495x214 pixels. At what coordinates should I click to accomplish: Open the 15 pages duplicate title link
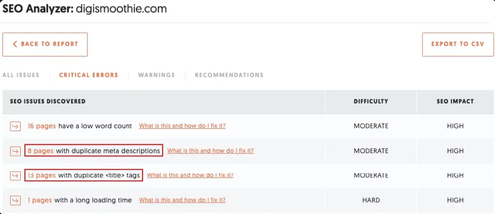click(x=42, y=176)
